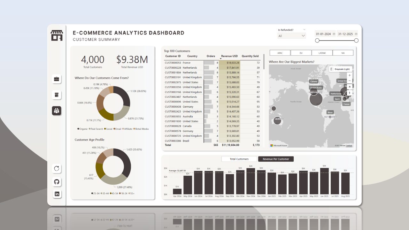409x230 pixels.
Task: Click the circular refresh icon
Action: (x=57, y=168)
